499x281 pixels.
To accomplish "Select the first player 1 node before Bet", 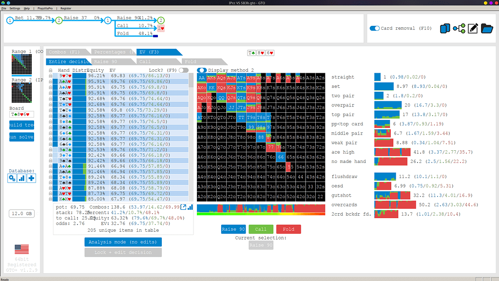I will (x=10, y=20).
